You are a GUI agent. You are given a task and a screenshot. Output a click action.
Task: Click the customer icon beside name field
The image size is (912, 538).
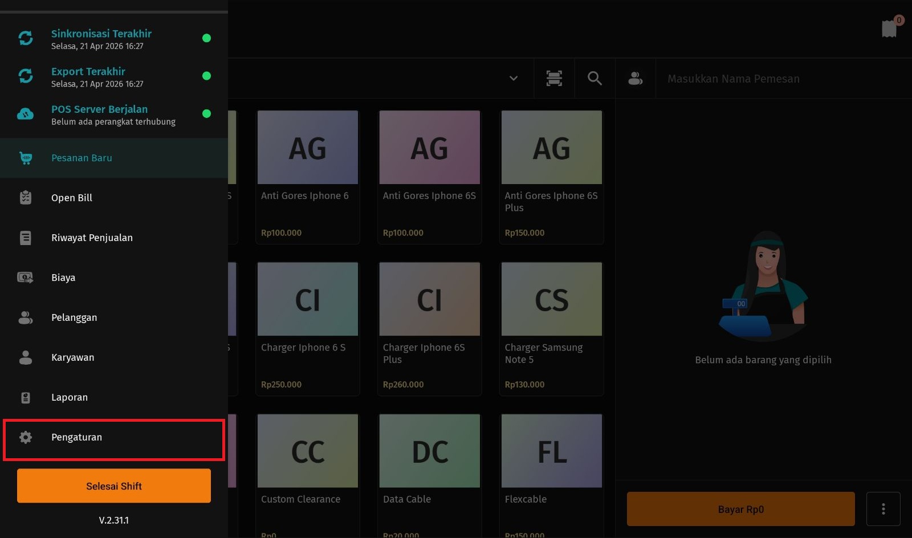(635, 79)
